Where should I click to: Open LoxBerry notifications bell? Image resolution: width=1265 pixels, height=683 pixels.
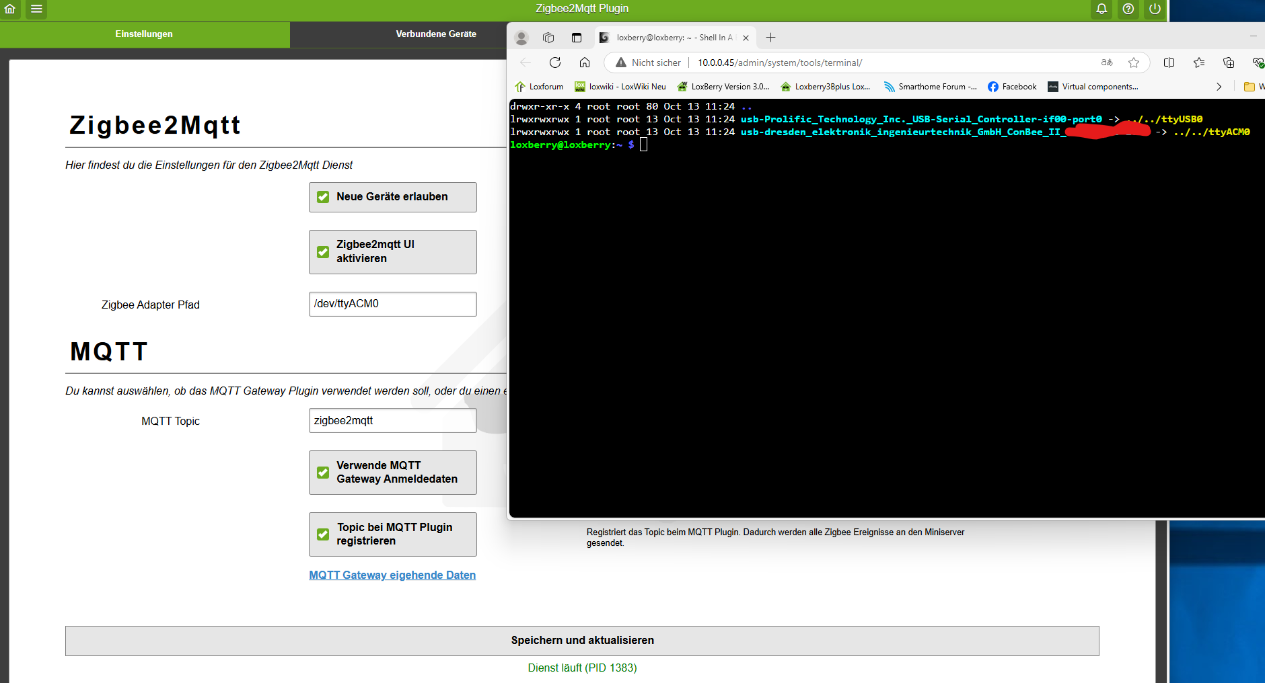coord(1101,9)
